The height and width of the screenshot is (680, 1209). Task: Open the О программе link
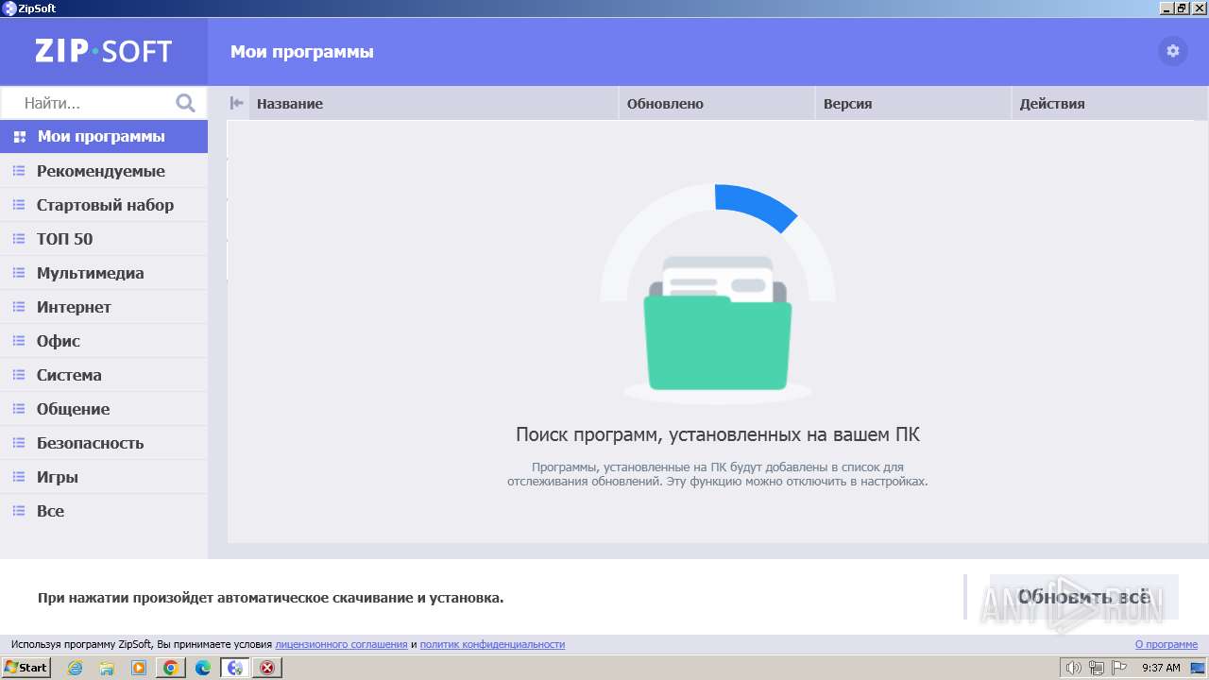tap(1166, 644)
